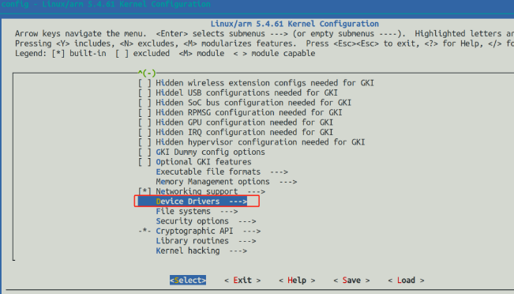This screenshot has width=514, height=294.
Task: Toggle Hiddel USB configurations checkbox
Action: click(144, 92)
